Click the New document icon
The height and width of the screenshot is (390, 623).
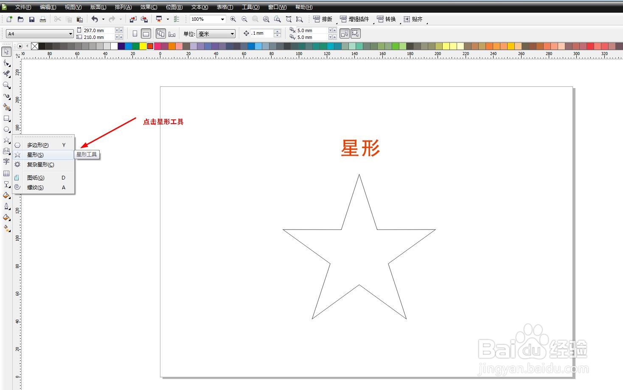click(x=9, y=19)
